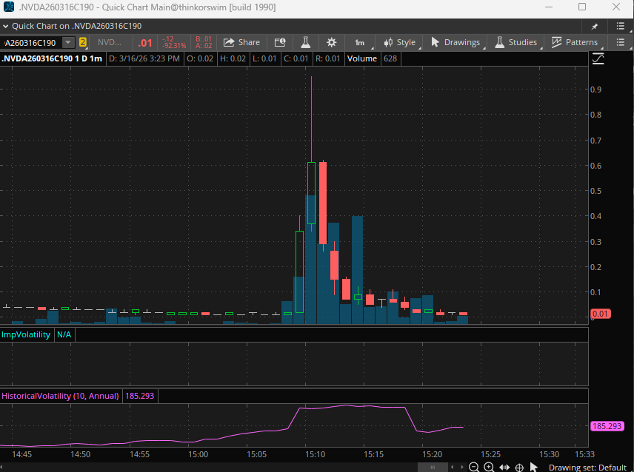The width and height of the screenshot is (634, 472).
Task: Click the large red candle after 15:10
Action: tap(323, 203)
